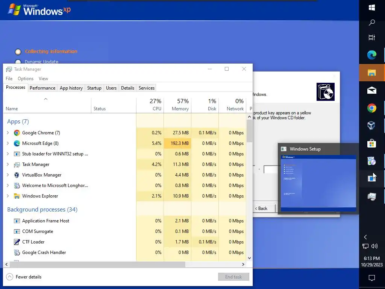385x289 pixels.
Task: Open Microsoft Store taskbar icon
Action: point(372,143)
